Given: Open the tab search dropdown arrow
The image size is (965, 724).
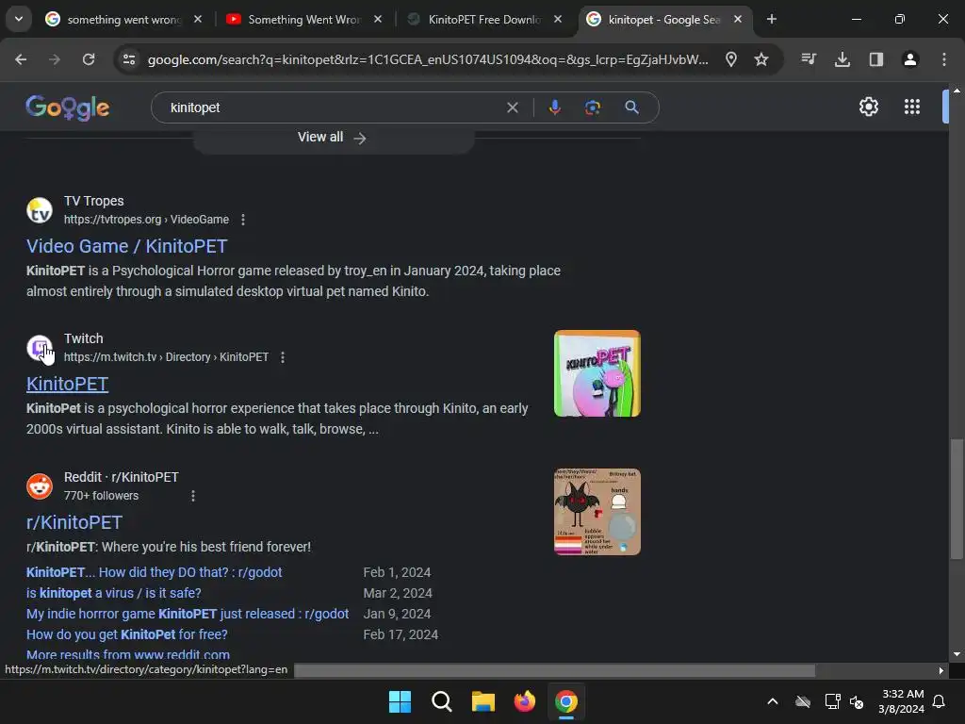Looking at the screenshot, I should pos(19,19).
